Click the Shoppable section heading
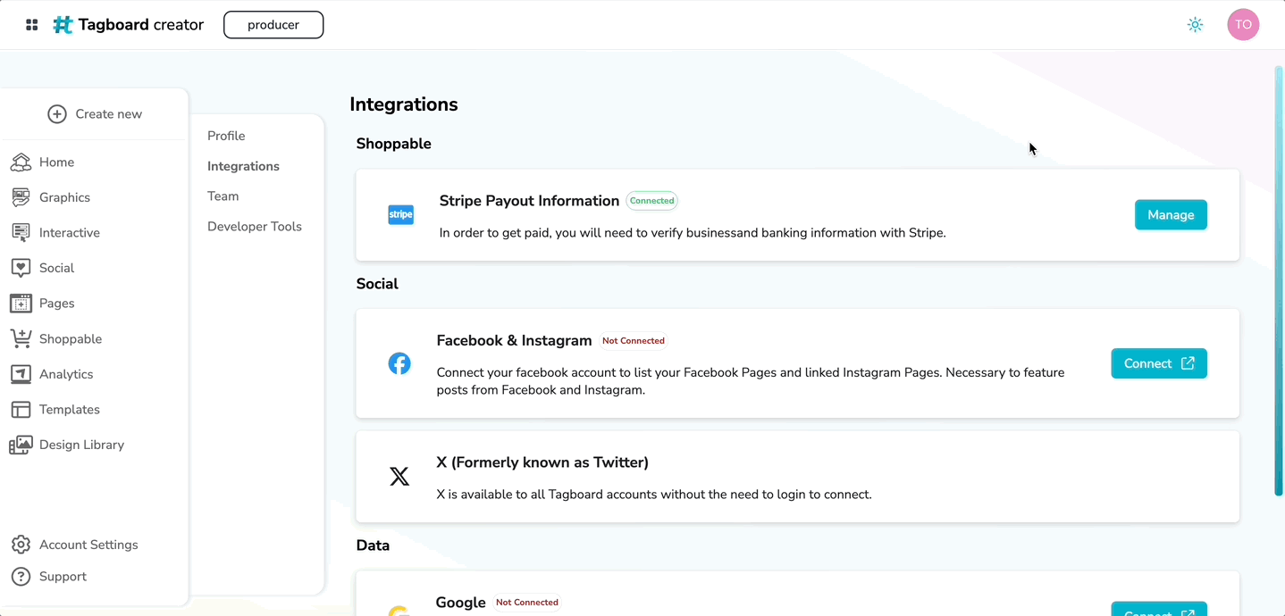This screenshot has height=616, width=1285. [394, 144]
